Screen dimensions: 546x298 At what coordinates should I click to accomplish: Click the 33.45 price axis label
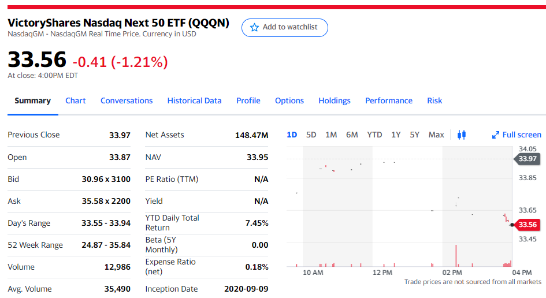point(528,239)
